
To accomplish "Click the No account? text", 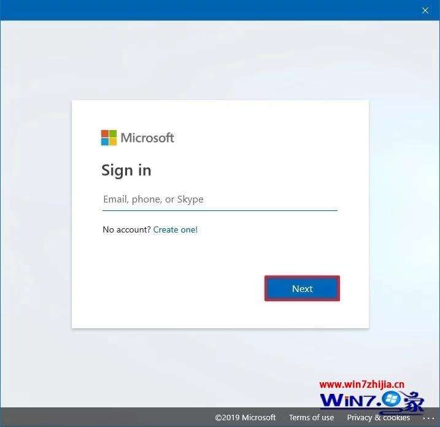I will [x=126, y=230].
